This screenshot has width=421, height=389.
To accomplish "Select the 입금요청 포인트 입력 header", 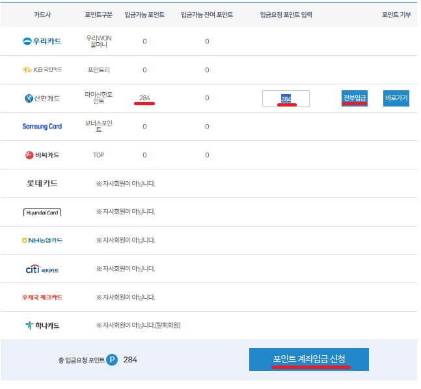I will [286, 15].
